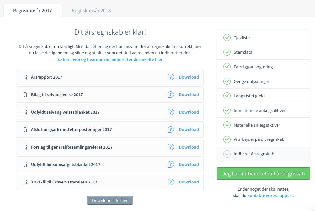The image size is (315, 211).
Task: Download XBRL-fil til Erhvervsstyrelsen 2017
Action: [x=189, y=182]
